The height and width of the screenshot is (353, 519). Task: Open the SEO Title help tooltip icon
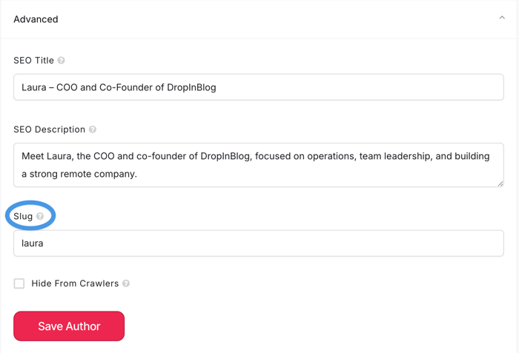(x=62, y=61)
